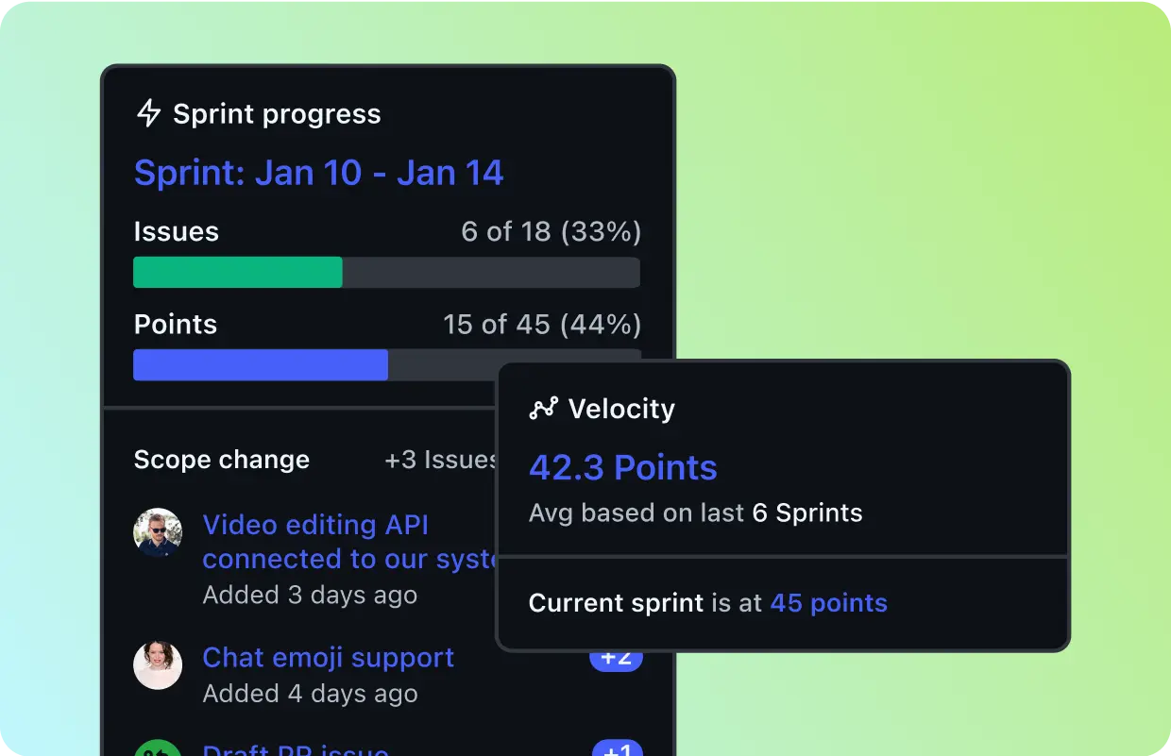Open the Sprint: Jan 10 - Jan 14 link
1171x756 pixels.
click(318, 173)
